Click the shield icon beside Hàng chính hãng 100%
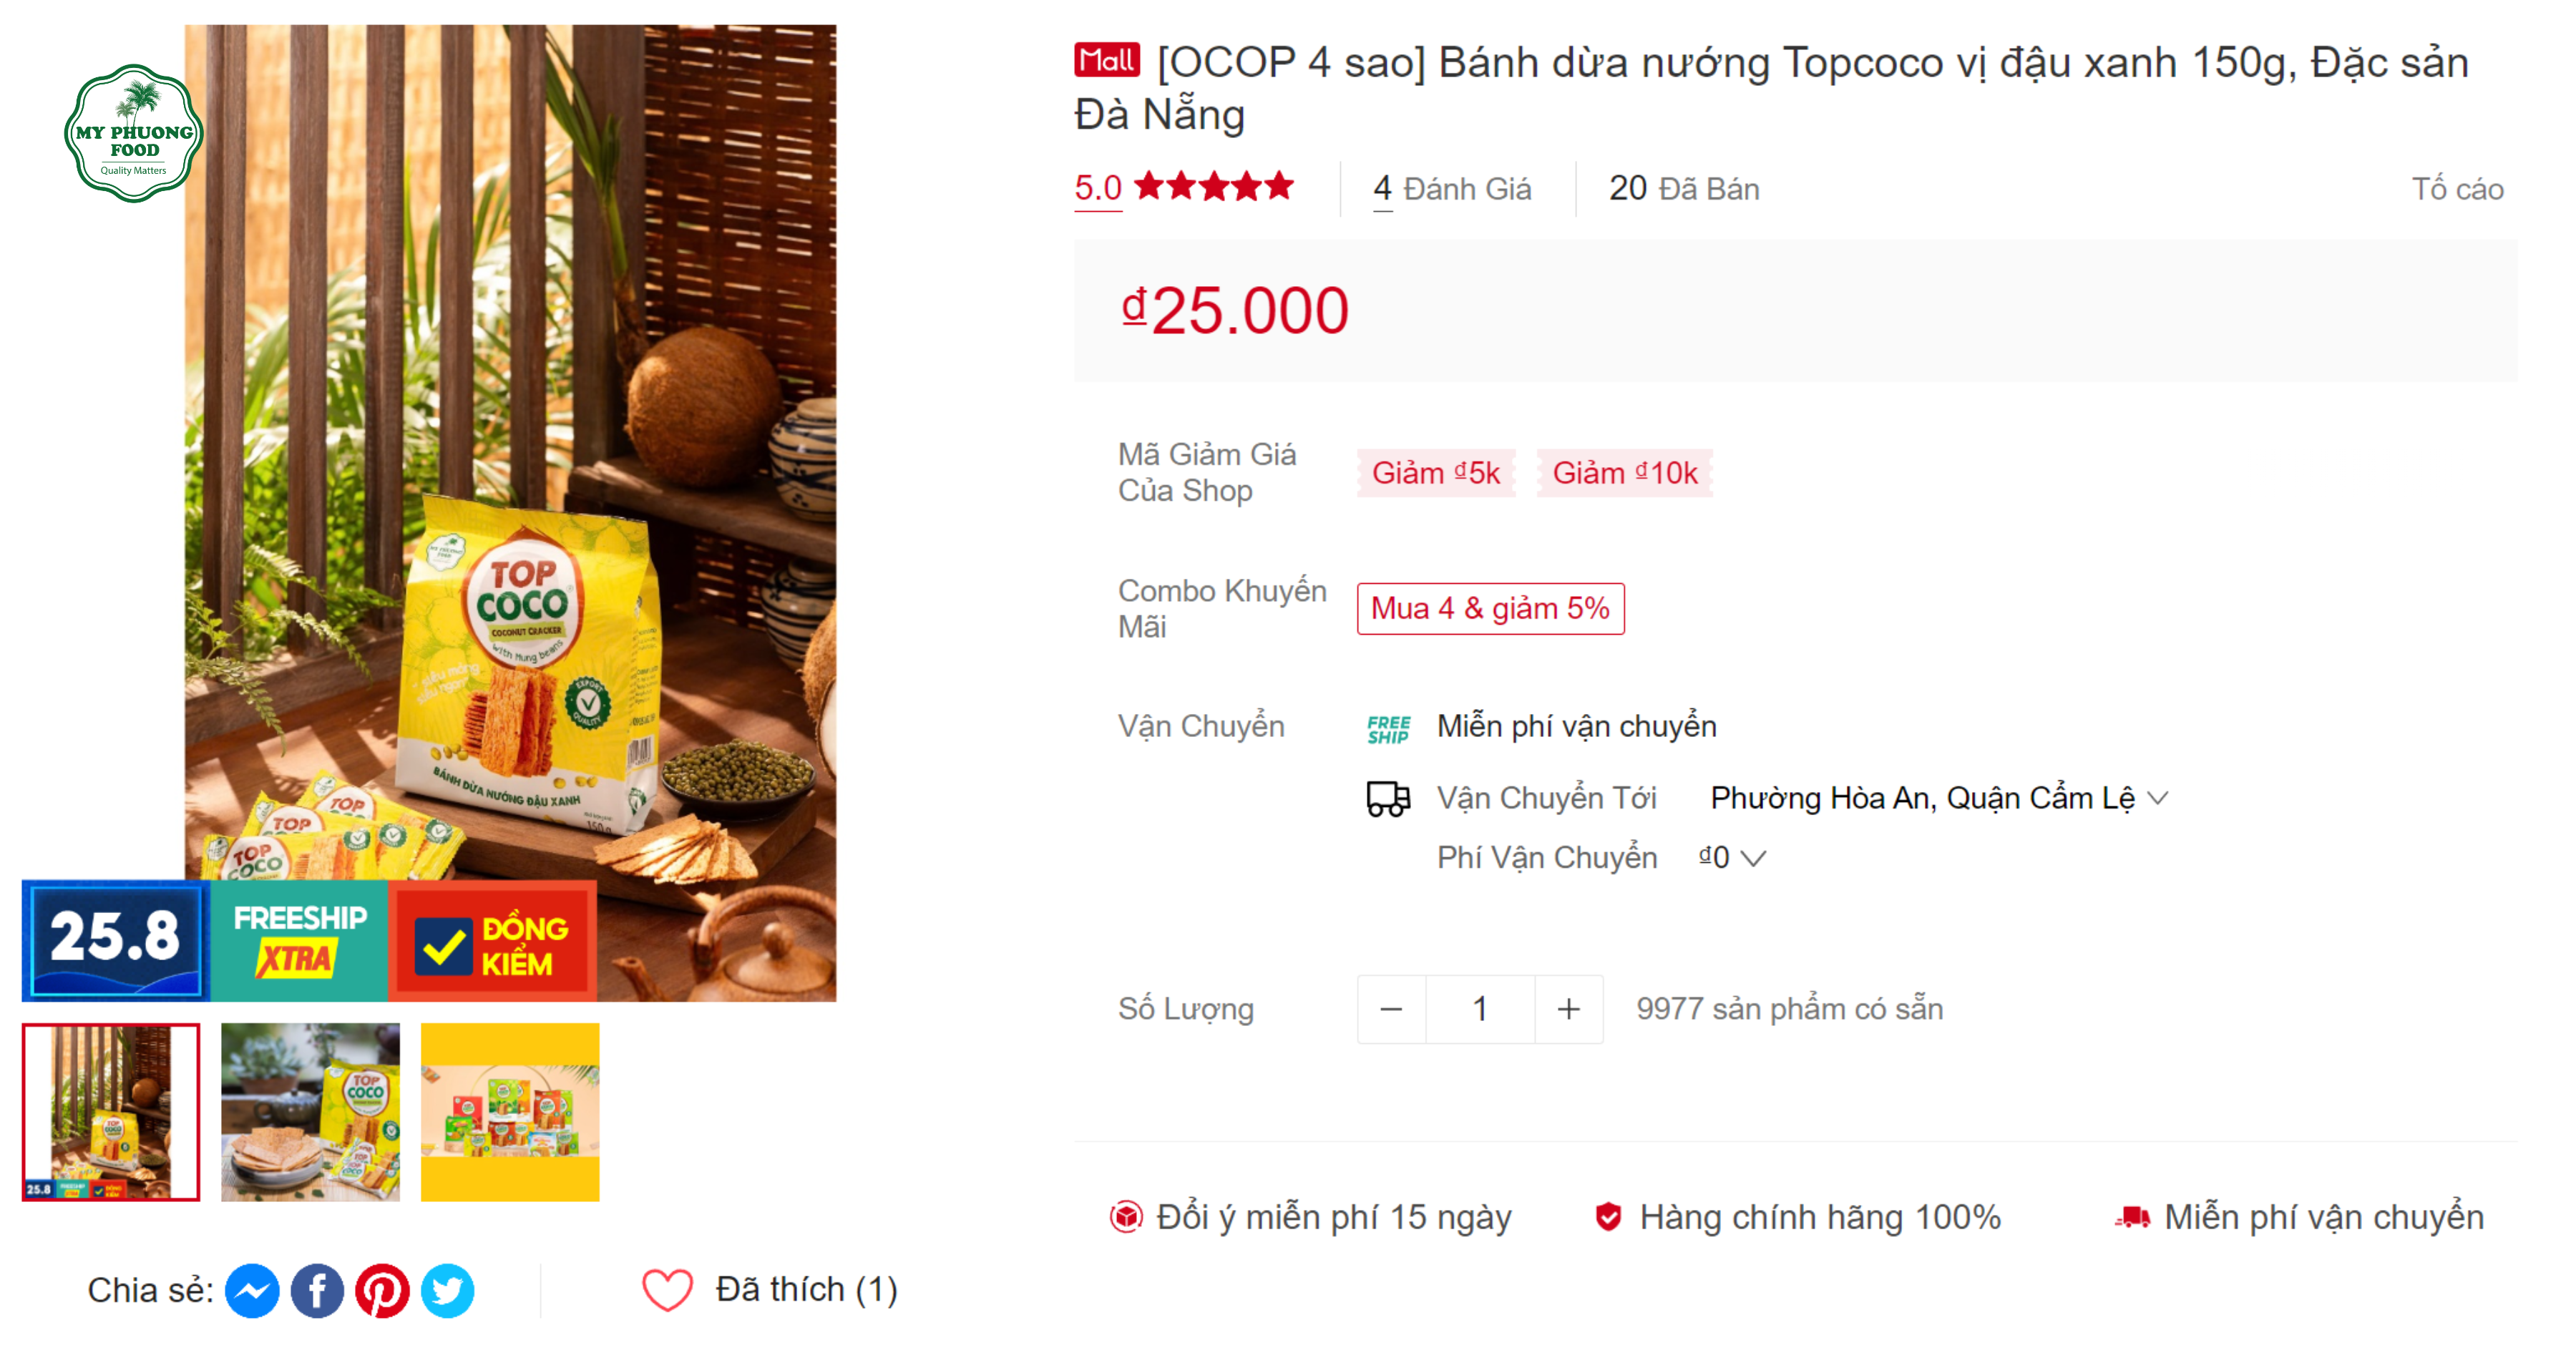Screen dimensions: 2576x1348 pyautogui.click(x=1608, y=1216)
